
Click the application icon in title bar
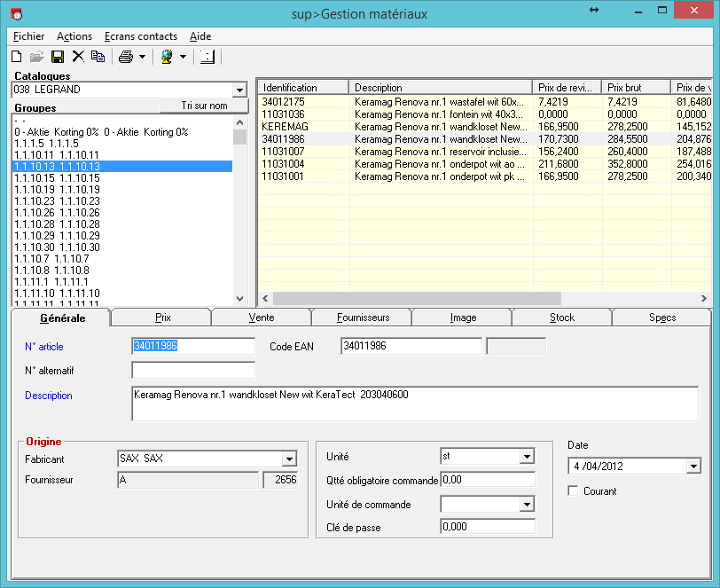pyautogui.click(x=17, y=14)
